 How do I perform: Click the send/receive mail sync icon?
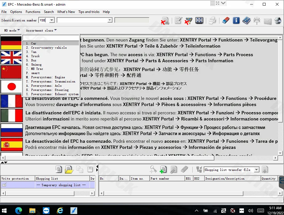pyautogui.click(x=278, y=20)
